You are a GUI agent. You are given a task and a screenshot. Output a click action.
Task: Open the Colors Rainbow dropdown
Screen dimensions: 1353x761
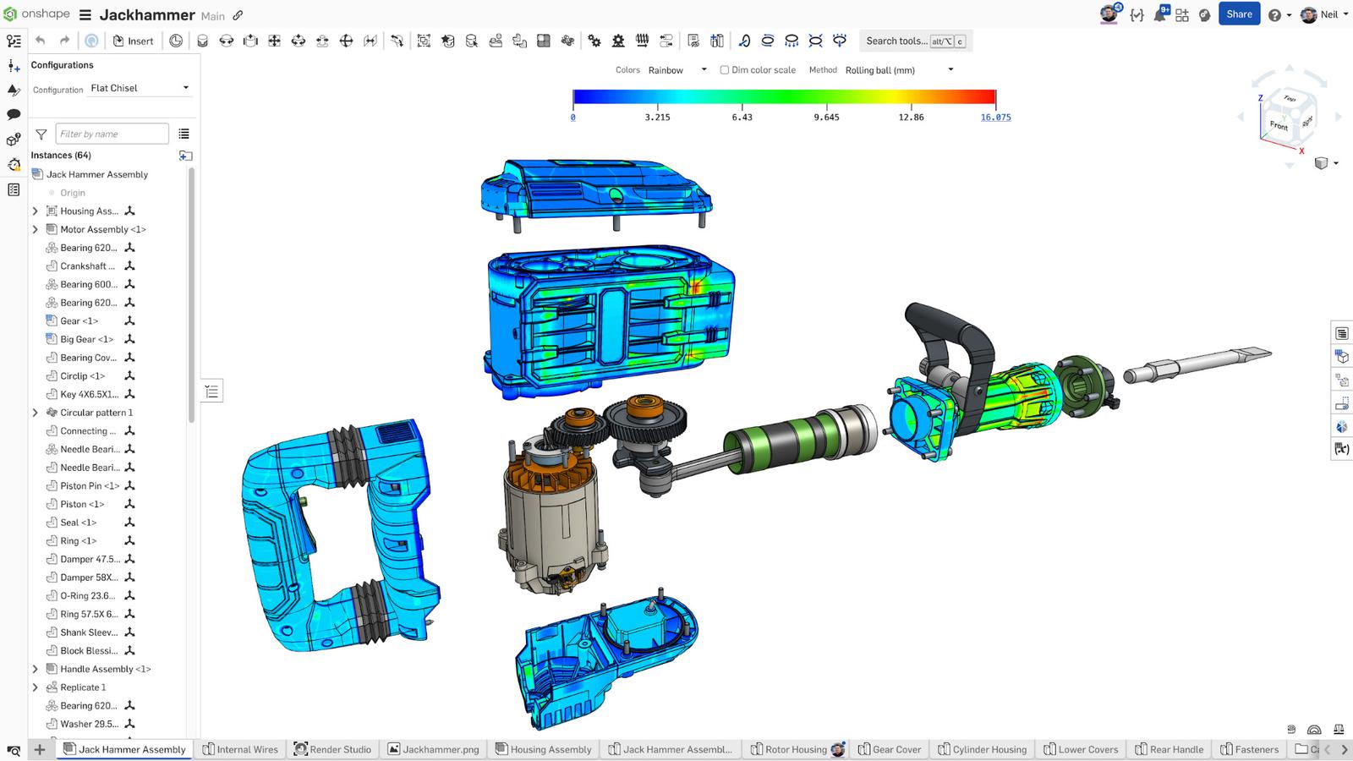[676, 70]
